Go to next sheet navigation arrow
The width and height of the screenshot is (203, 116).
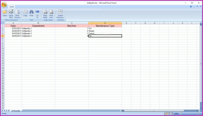(x=6, y=111)
